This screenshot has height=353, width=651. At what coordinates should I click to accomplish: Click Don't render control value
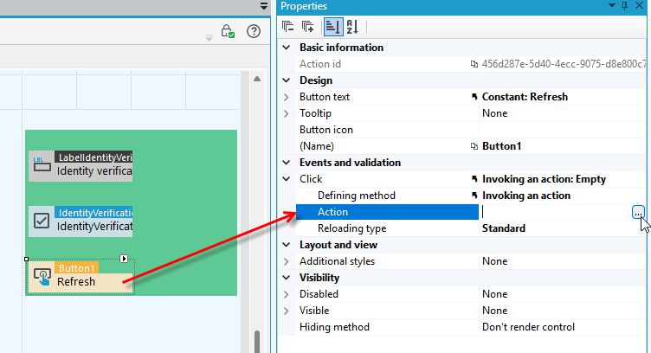pos(528,327)
